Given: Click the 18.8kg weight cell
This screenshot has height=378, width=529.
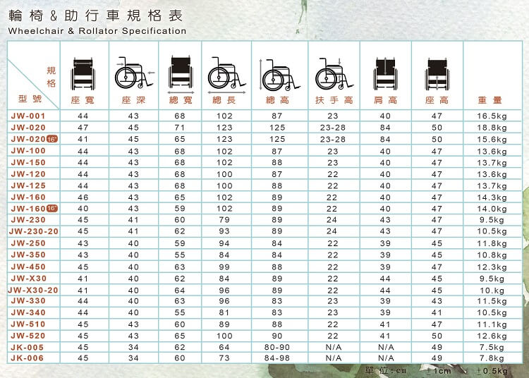Looking at the screenshot, I should click(x=492, y=128).
